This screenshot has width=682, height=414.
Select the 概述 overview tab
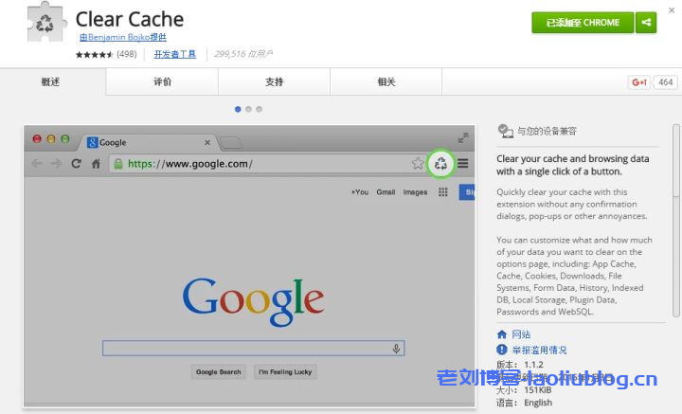50,81
